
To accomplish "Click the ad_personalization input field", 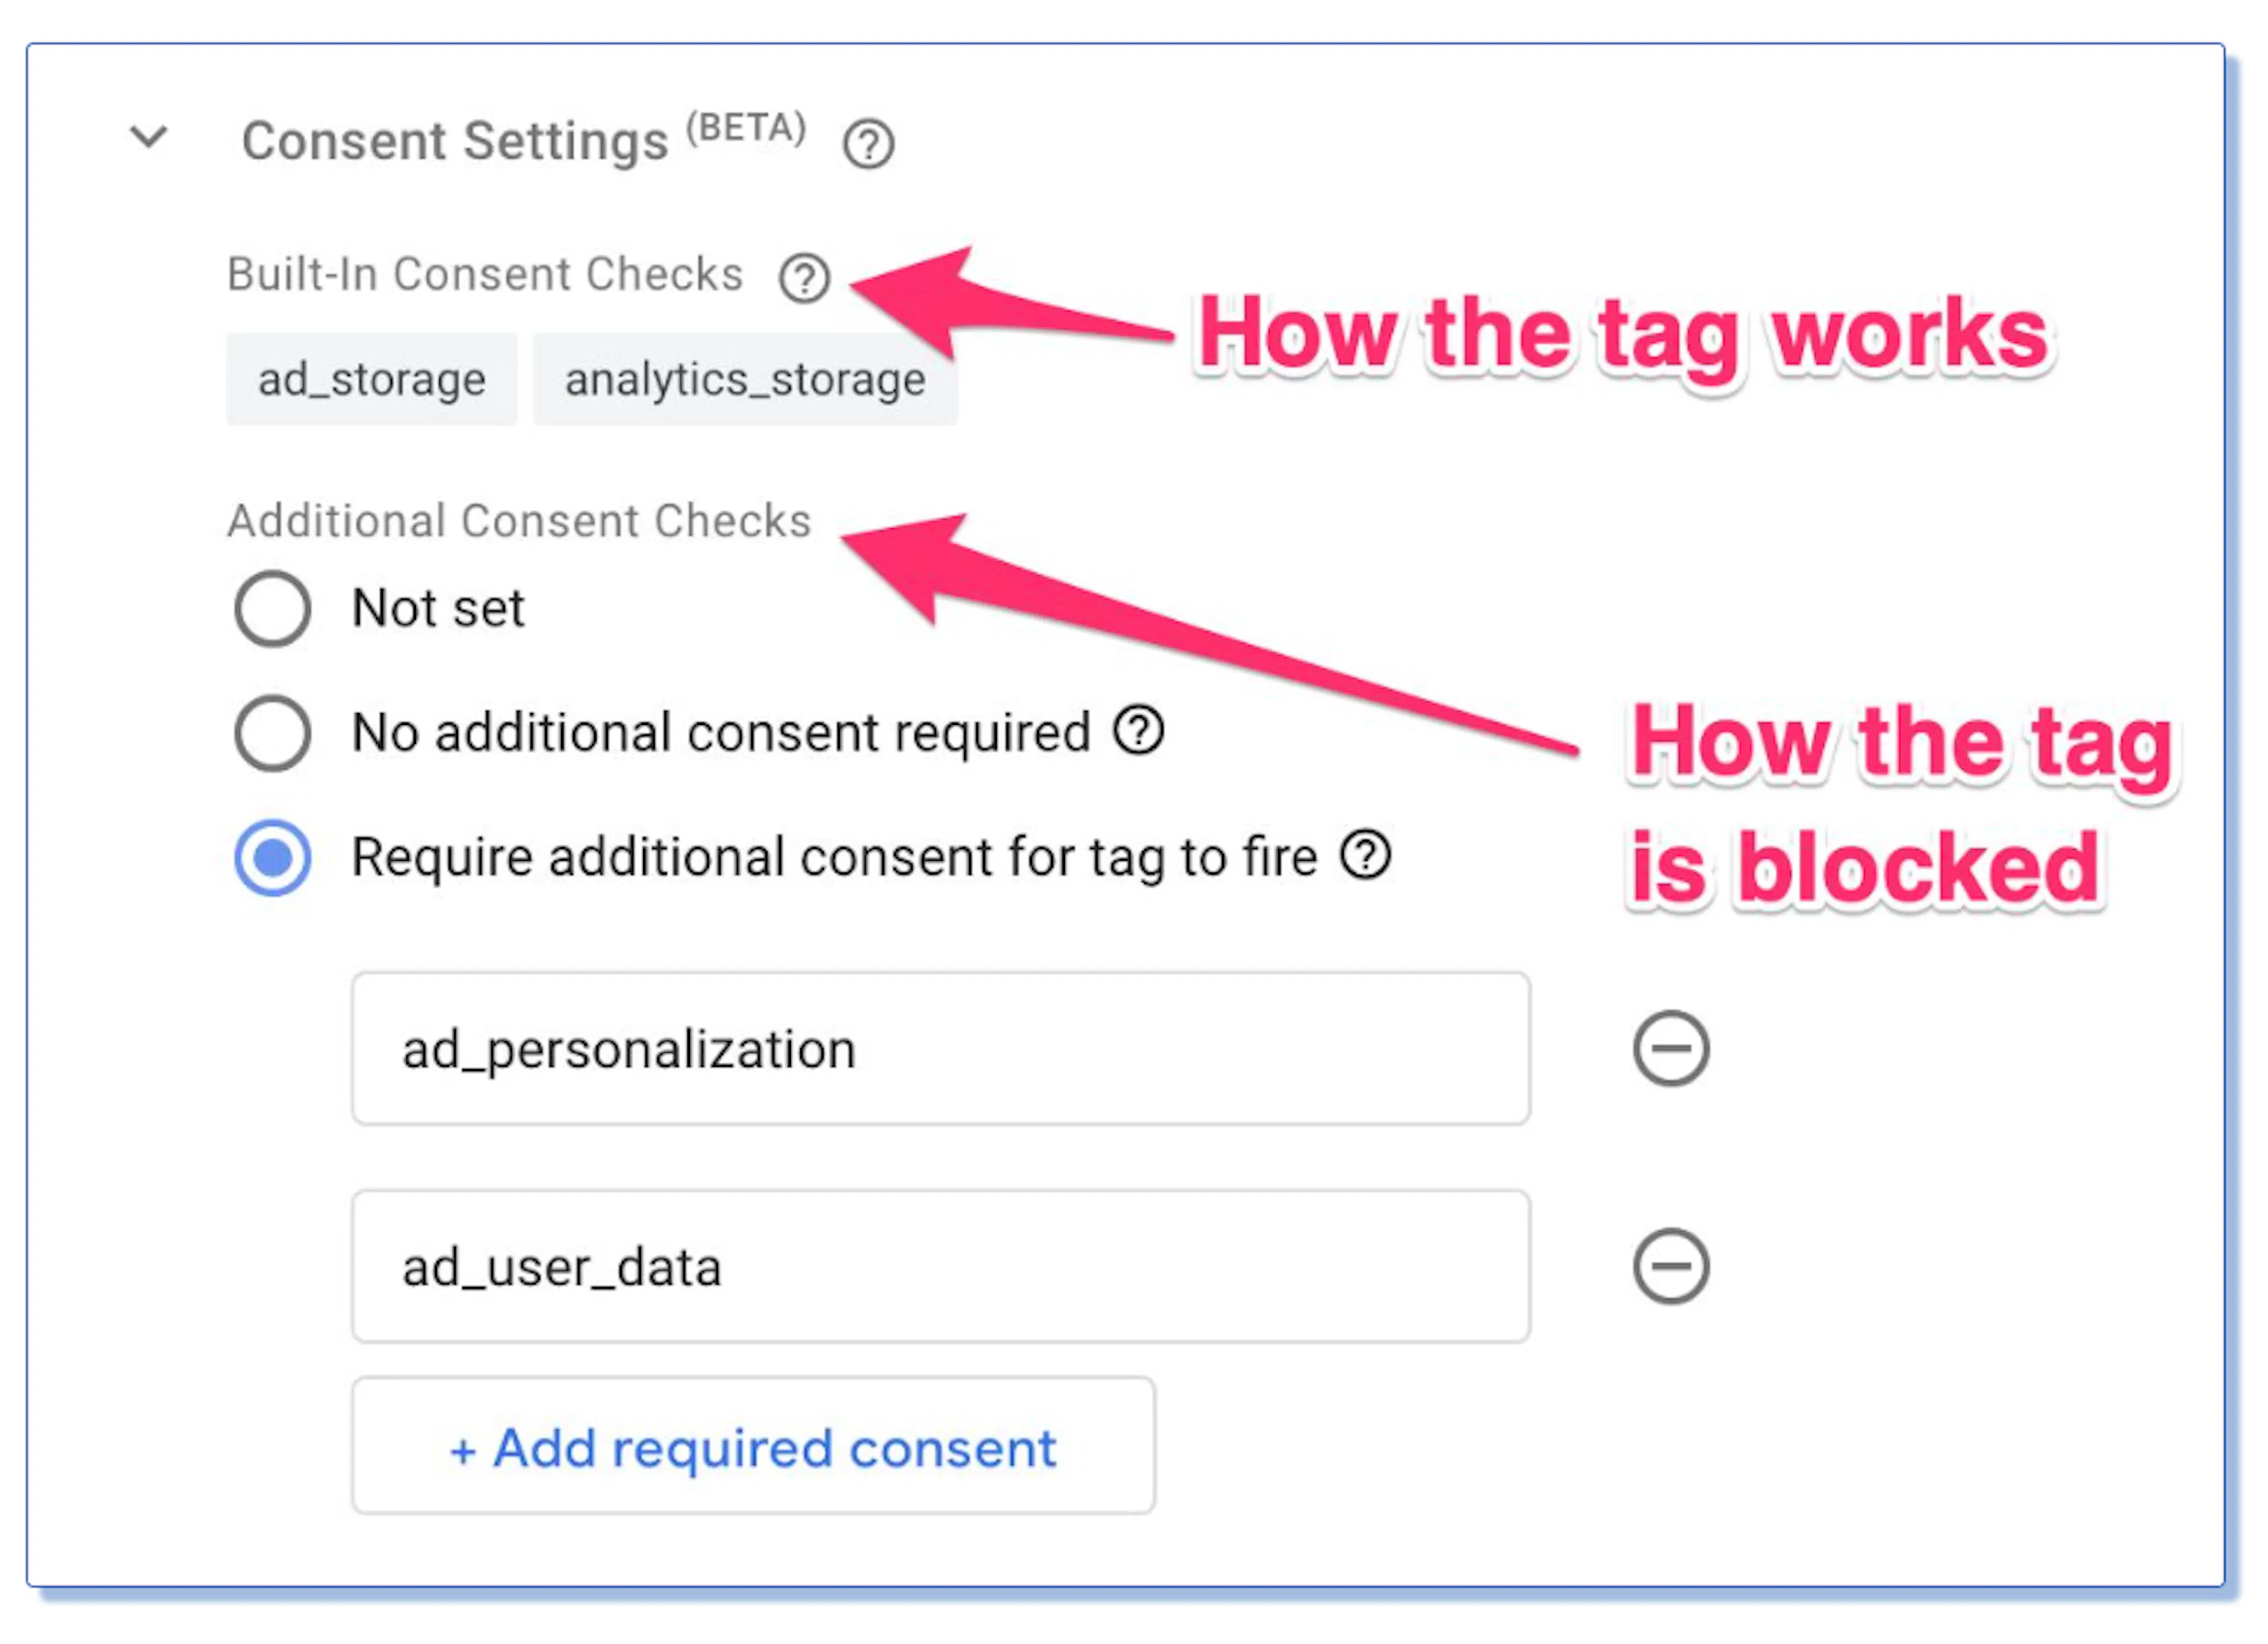I will tap(940, 1048).
